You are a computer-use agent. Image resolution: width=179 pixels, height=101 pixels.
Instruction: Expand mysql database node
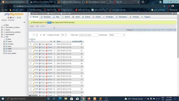[x=2, y=30]
